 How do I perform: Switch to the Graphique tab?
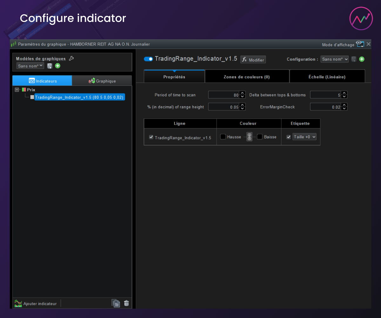(102, 81)
